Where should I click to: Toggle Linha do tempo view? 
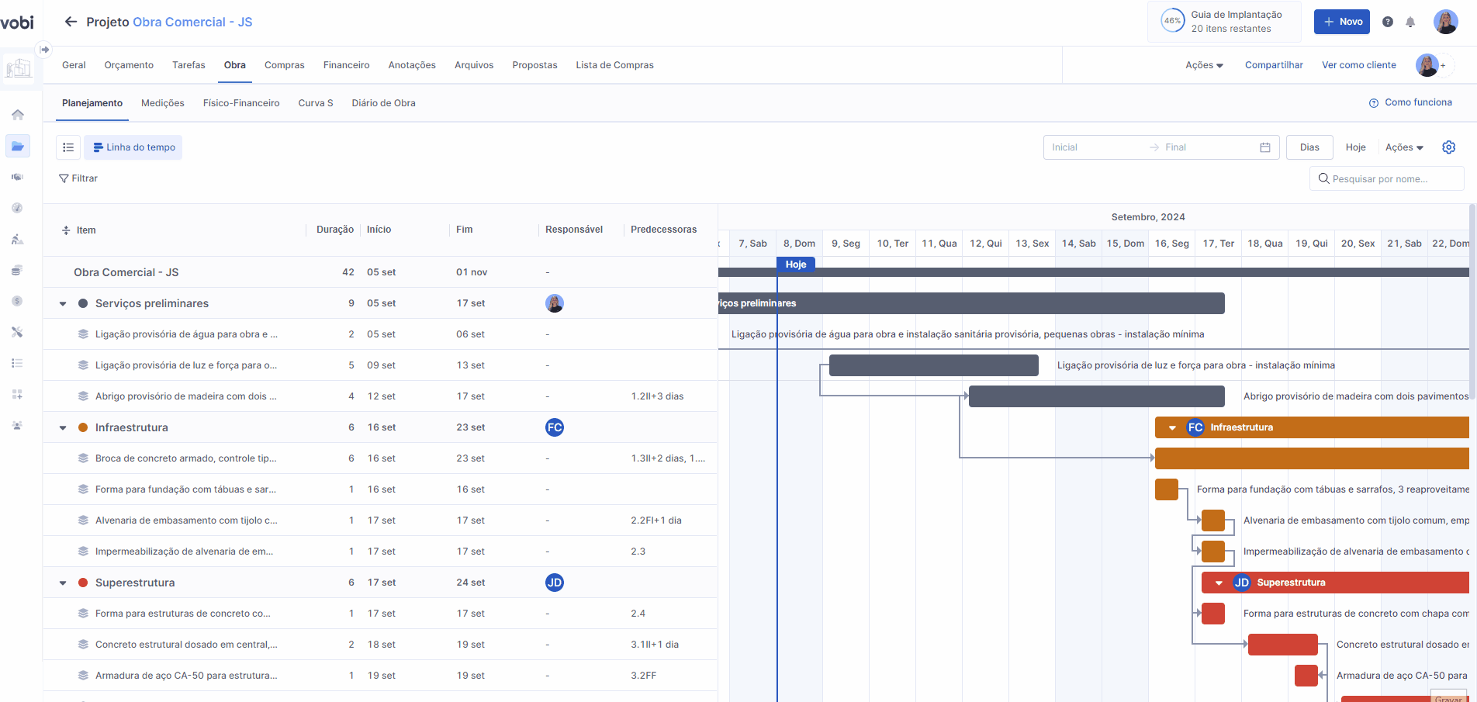click(x=133, y=147)
